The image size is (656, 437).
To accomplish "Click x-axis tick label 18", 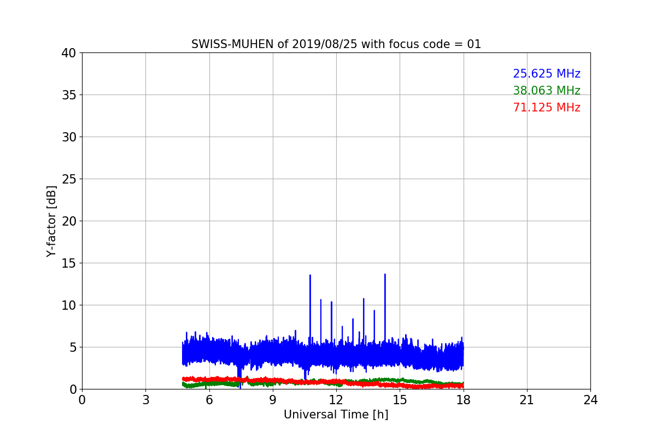I will pos(463,400).
